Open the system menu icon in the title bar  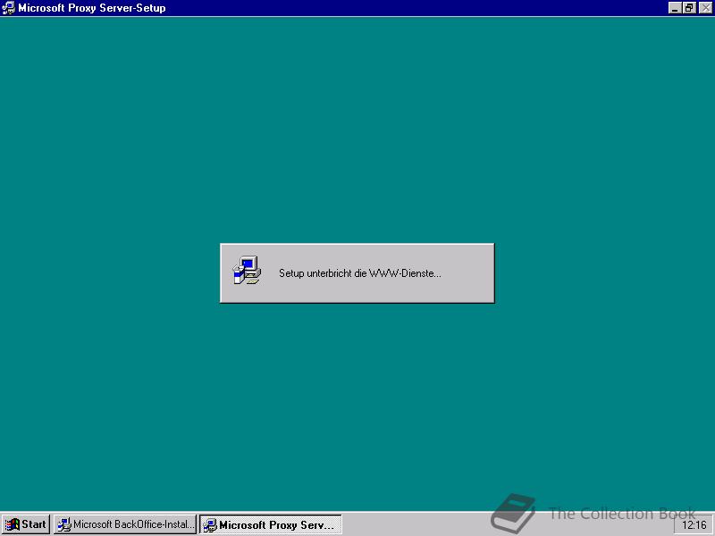coord(9,8)
